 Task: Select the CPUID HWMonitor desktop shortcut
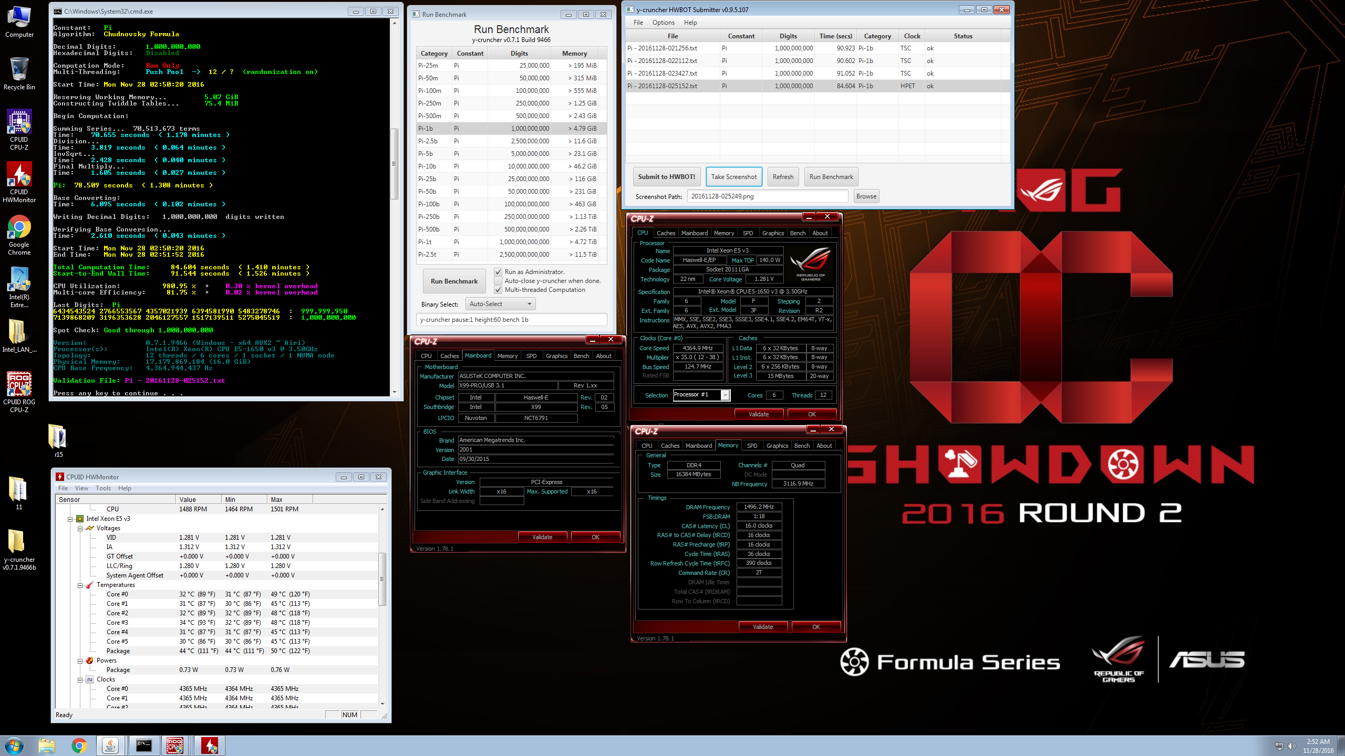[x=19, y=182]
